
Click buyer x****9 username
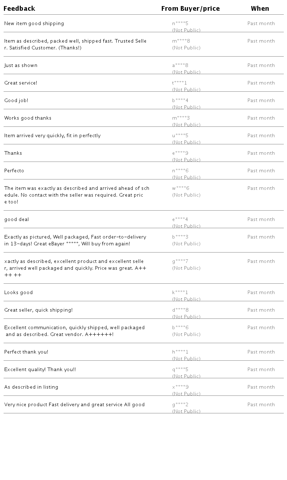180,387
